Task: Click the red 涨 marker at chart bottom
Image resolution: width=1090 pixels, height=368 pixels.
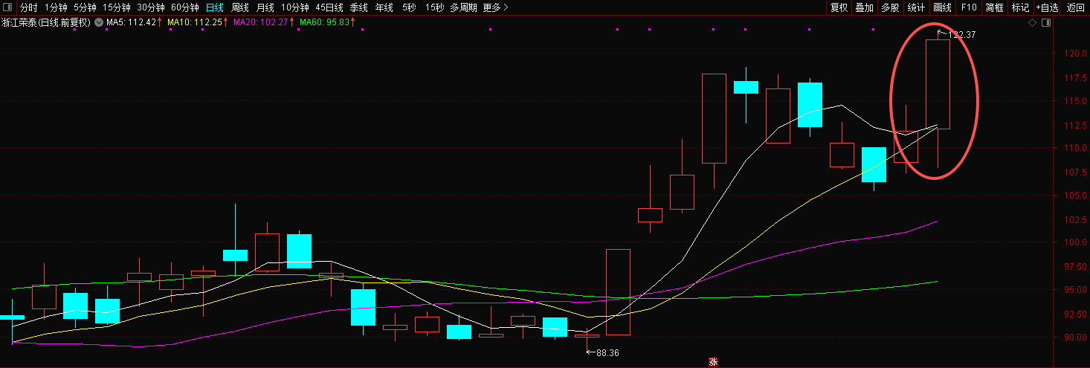Action: pos(713,362)
